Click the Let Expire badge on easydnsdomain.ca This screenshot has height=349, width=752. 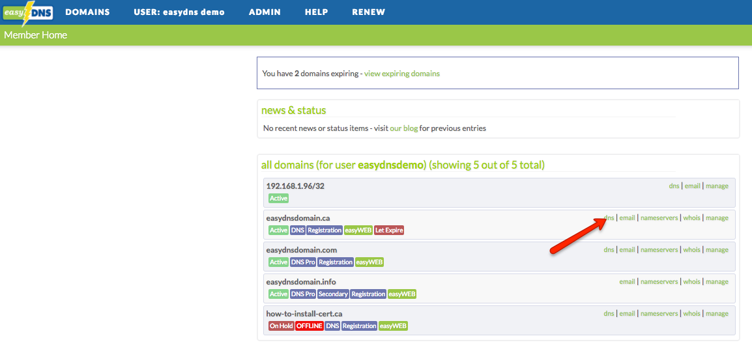click(389, 230)
